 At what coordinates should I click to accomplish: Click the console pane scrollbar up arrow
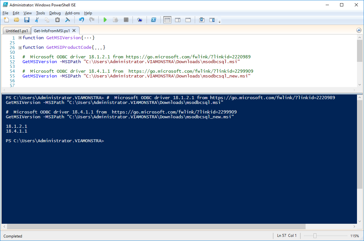(x=360, y=98)
